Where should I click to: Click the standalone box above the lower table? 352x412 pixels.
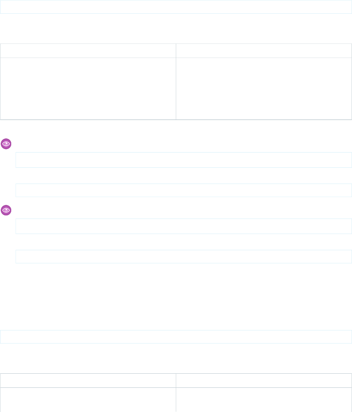pos(176,336)
